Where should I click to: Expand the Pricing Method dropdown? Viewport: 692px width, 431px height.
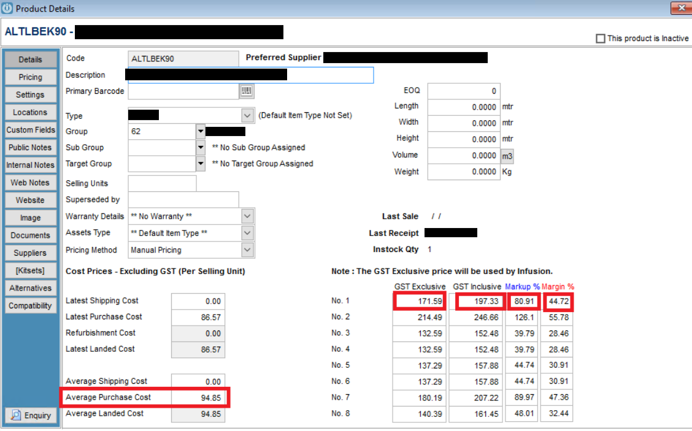click(247, 250)
